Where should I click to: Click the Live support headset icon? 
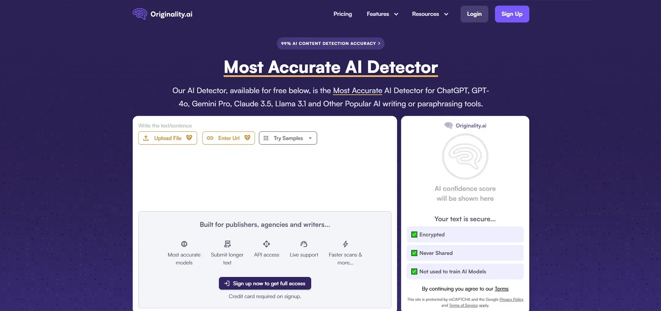coord(304,244)
